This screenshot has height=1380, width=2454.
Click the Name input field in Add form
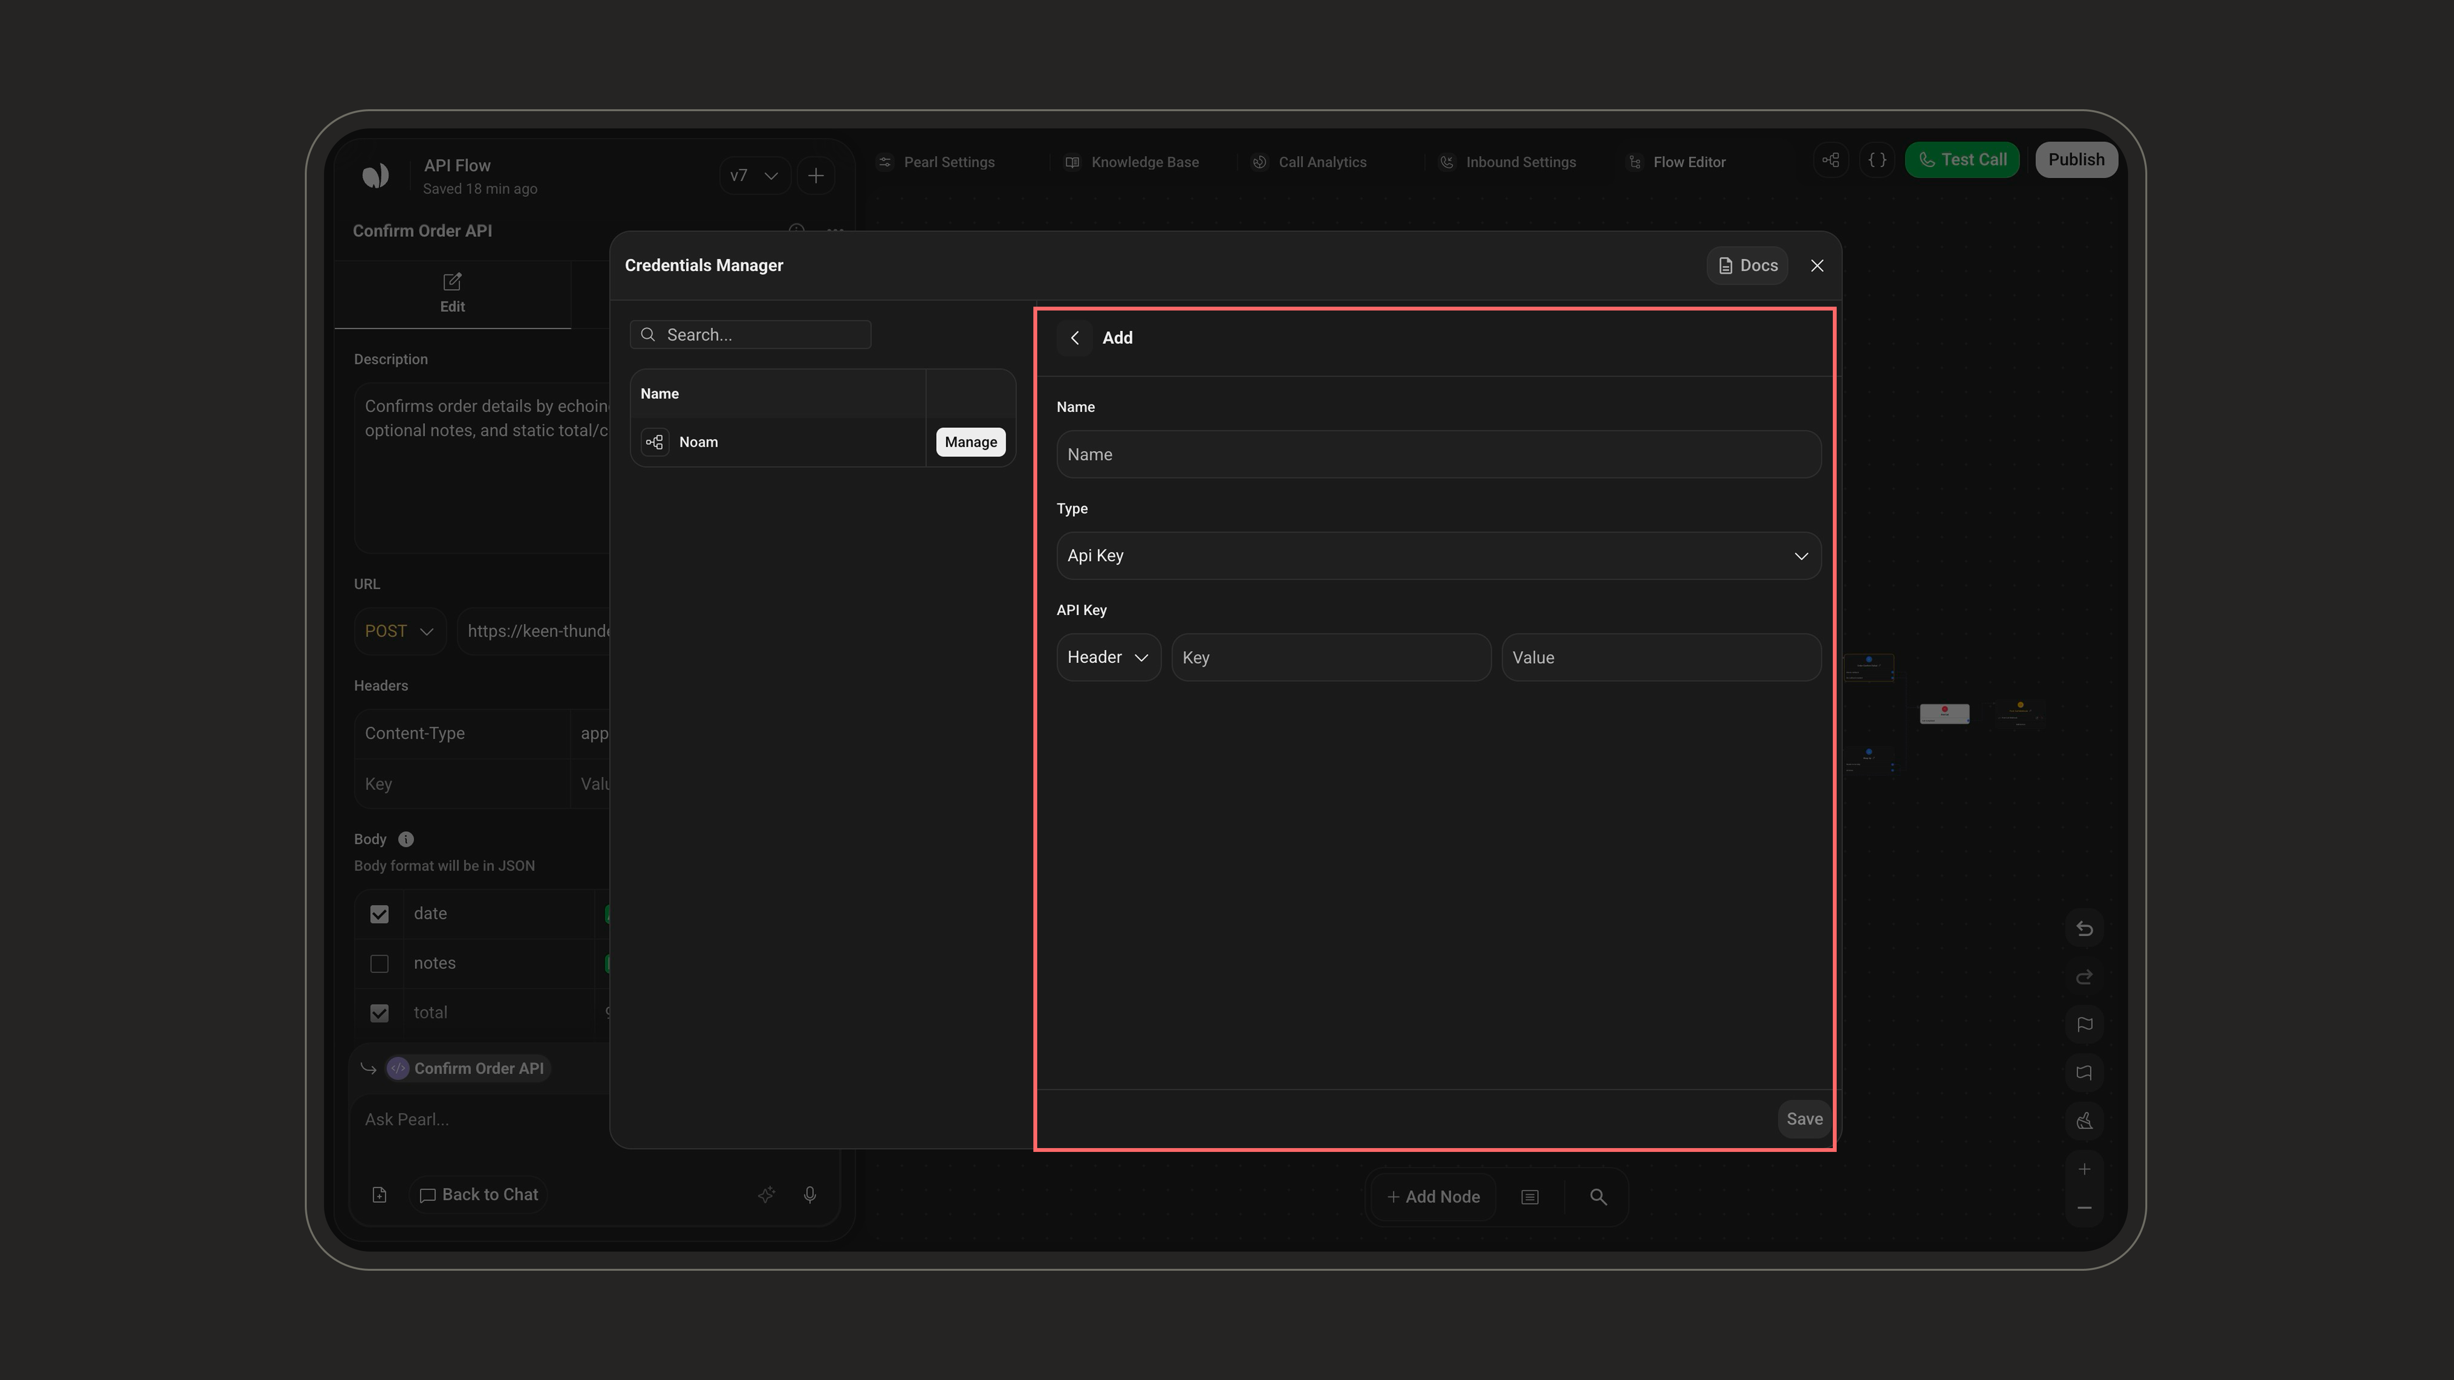click(1438, 454)
